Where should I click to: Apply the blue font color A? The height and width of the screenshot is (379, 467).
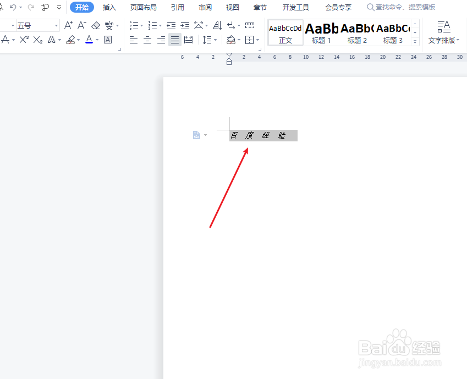click(x=89, y=40)
